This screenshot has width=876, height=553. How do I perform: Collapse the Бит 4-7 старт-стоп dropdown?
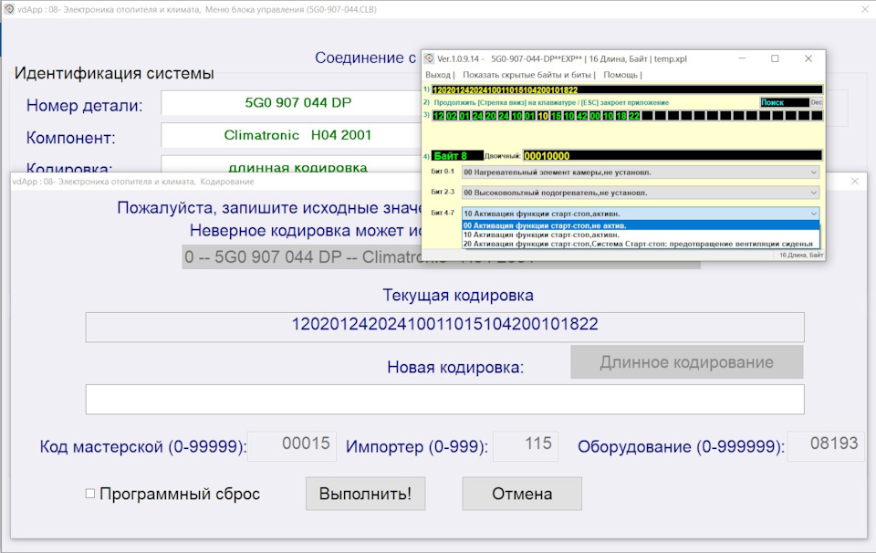641,214
